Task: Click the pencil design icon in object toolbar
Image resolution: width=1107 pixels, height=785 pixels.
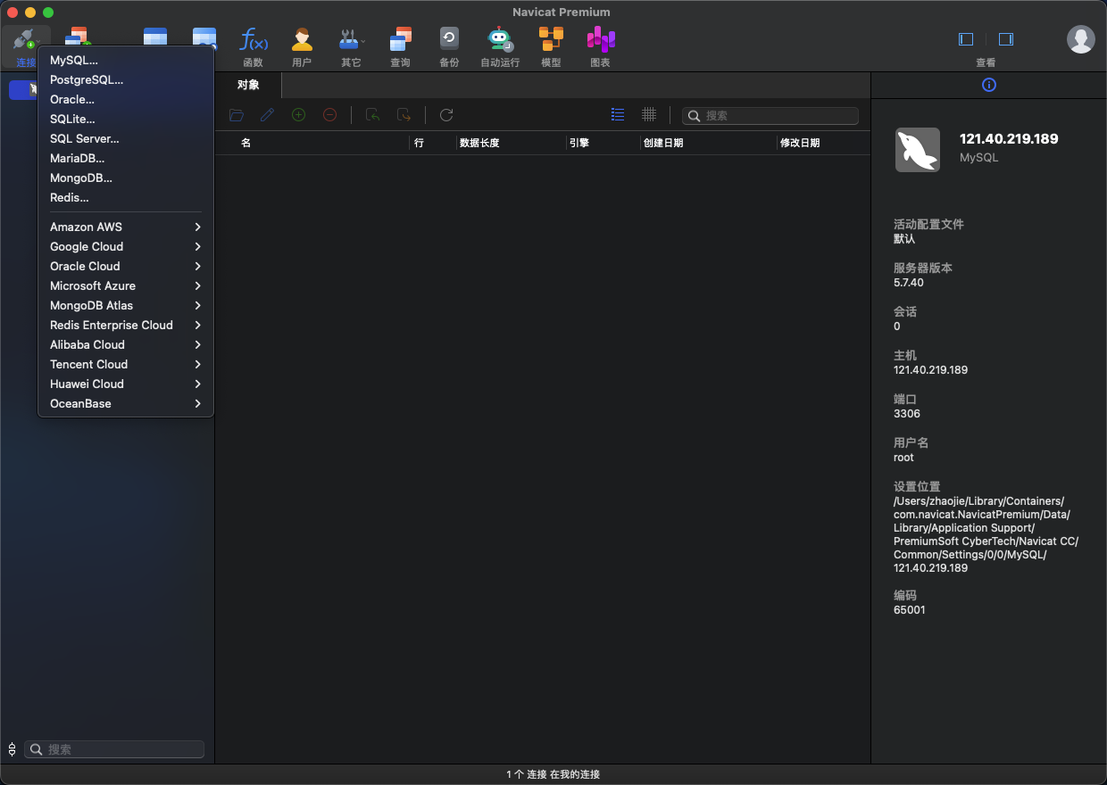Action: pos(267,115)
